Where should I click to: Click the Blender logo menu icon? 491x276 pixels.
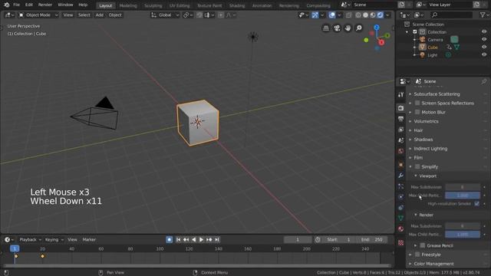click(x=7, y=5)
